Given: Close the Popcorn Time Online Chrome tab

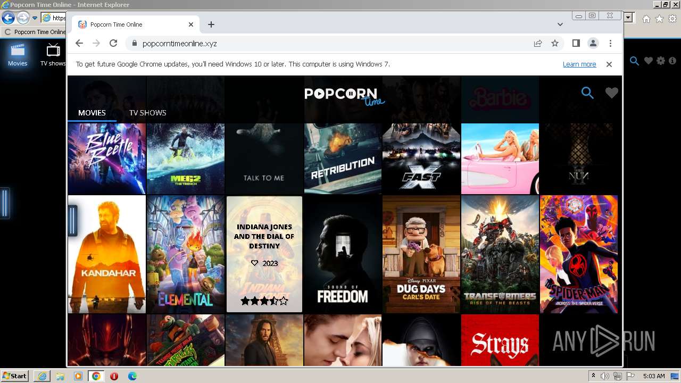Looking at the screenshot, I should (191, 24).
